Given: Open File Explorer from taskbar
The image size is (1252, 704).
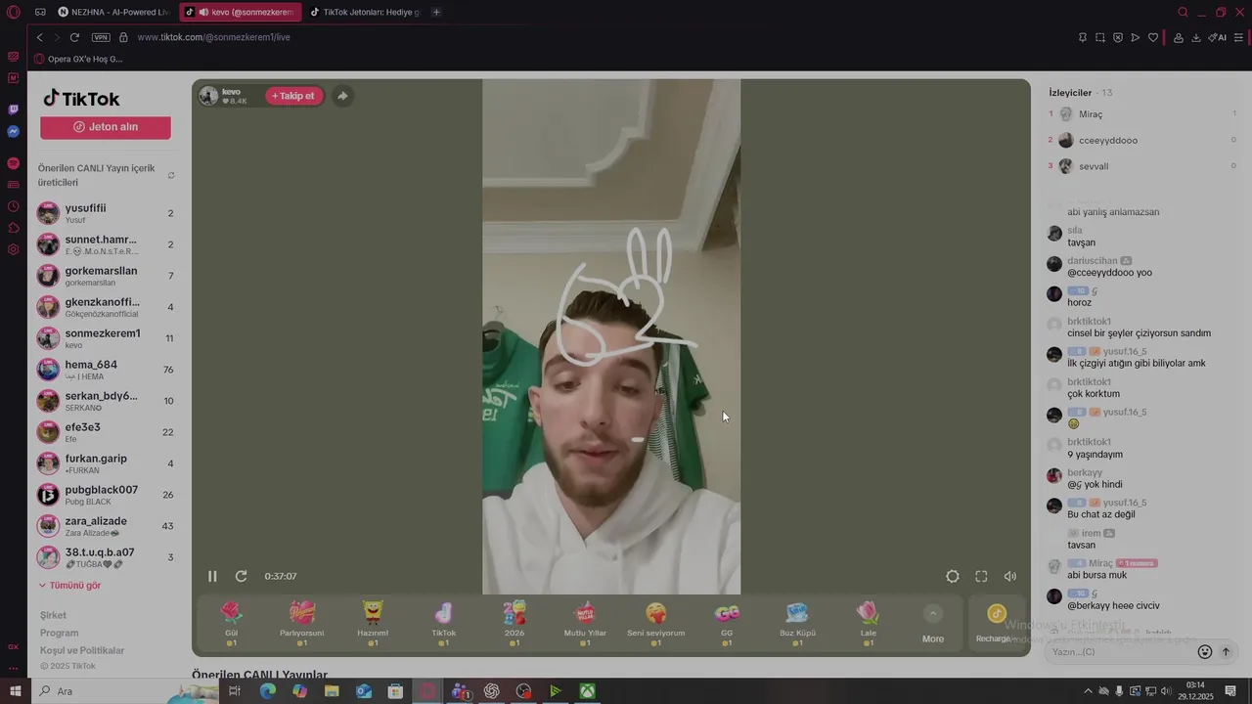Looking at the screenshot, I should pos(332,691).
